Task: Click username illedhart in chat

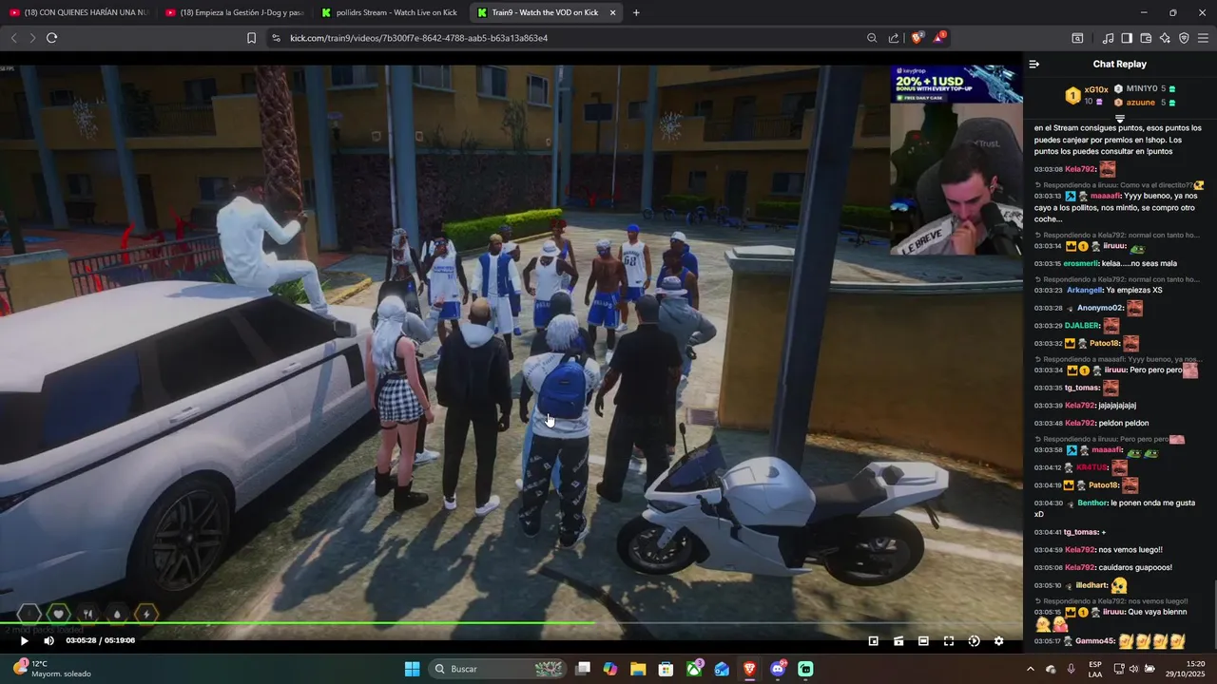Action: point(1091,585)
